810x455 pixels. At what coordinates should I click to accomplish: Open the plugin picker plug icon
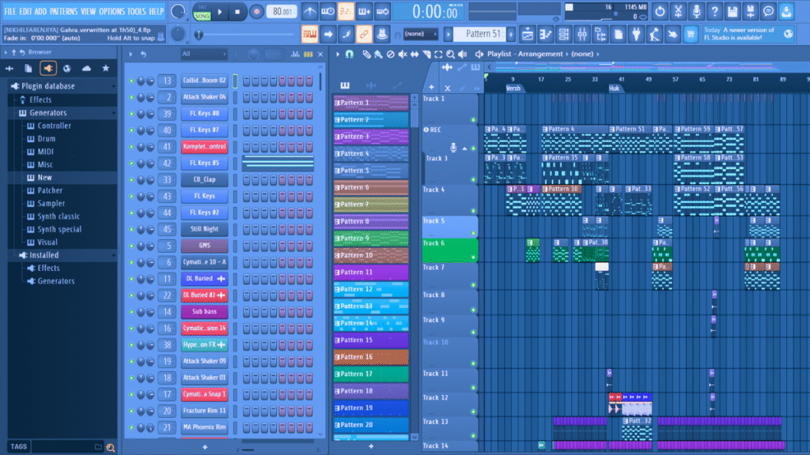point(637,35)
